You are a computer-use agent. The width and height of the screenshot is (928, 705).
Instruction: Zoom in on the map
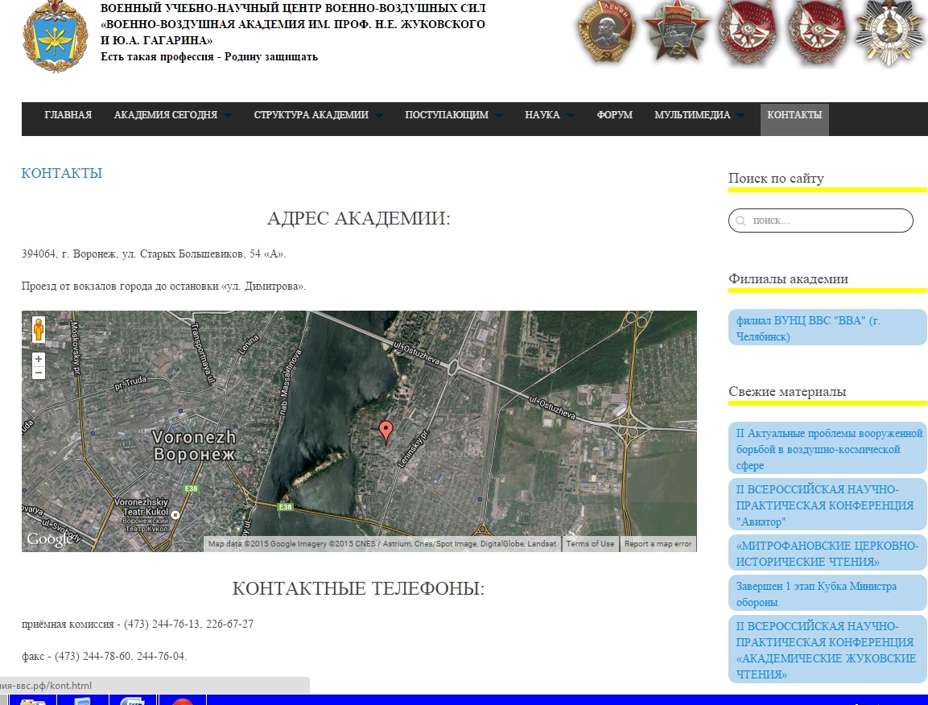[x=38, y=359]
